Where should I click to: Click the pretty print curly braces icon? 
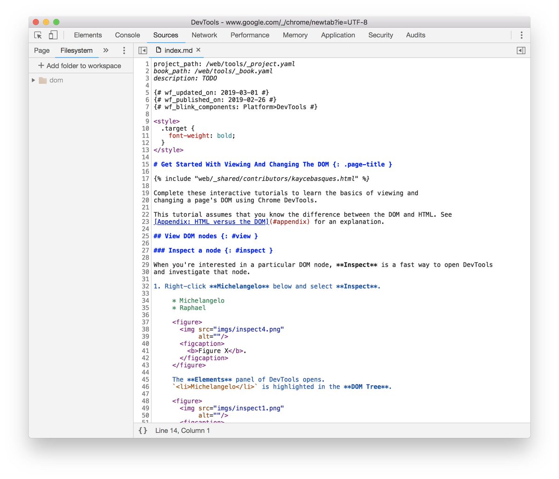[x=143, y=430]
